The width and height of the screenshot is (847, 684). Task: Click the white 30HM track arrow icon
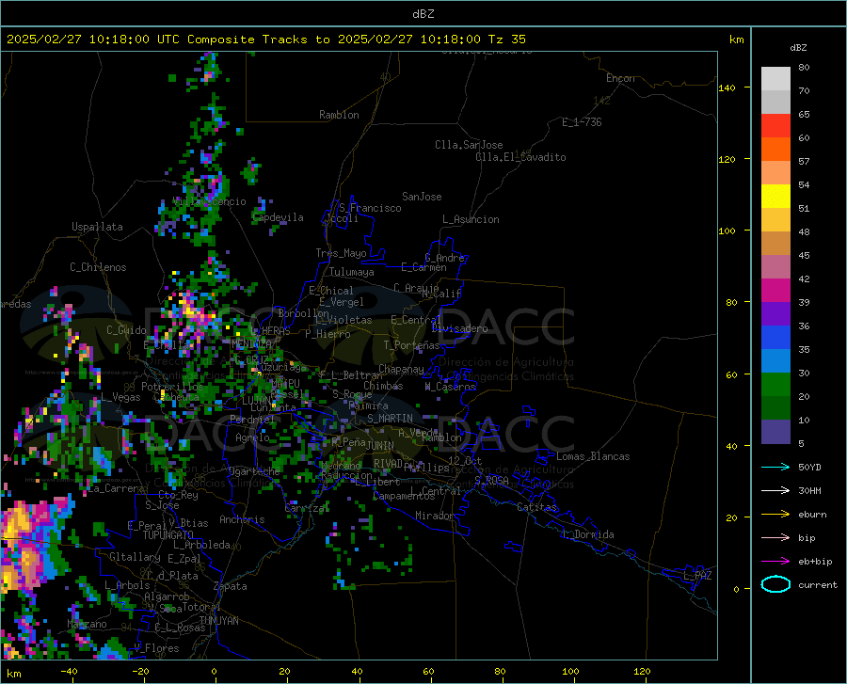coord(775,490)
